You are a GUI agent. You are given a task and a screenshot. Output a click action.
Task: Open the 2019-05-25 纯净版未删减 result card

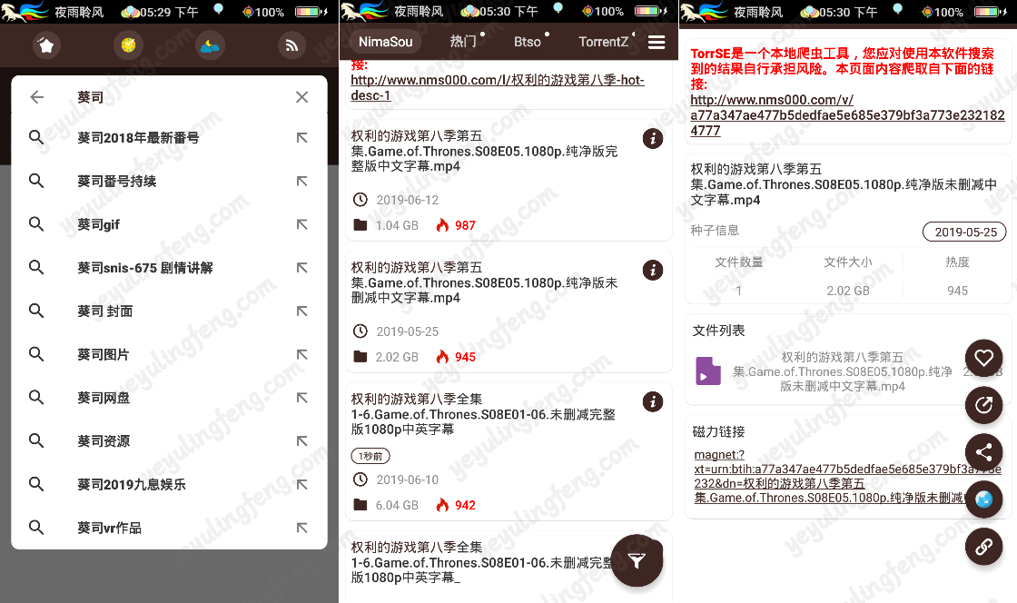tap(508, 311)
